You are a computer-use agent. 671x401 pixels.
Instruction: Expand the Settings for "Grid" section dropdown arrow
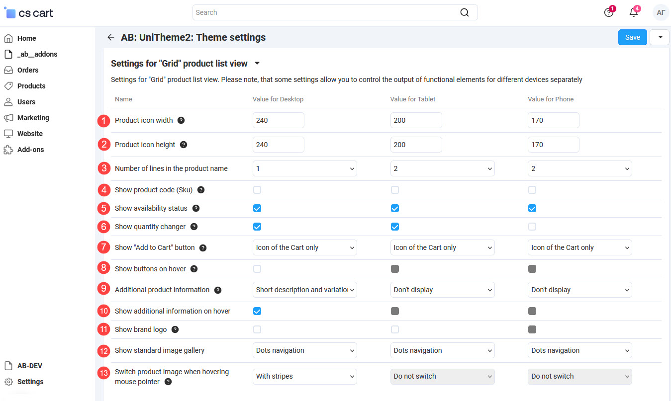point(257,64)
